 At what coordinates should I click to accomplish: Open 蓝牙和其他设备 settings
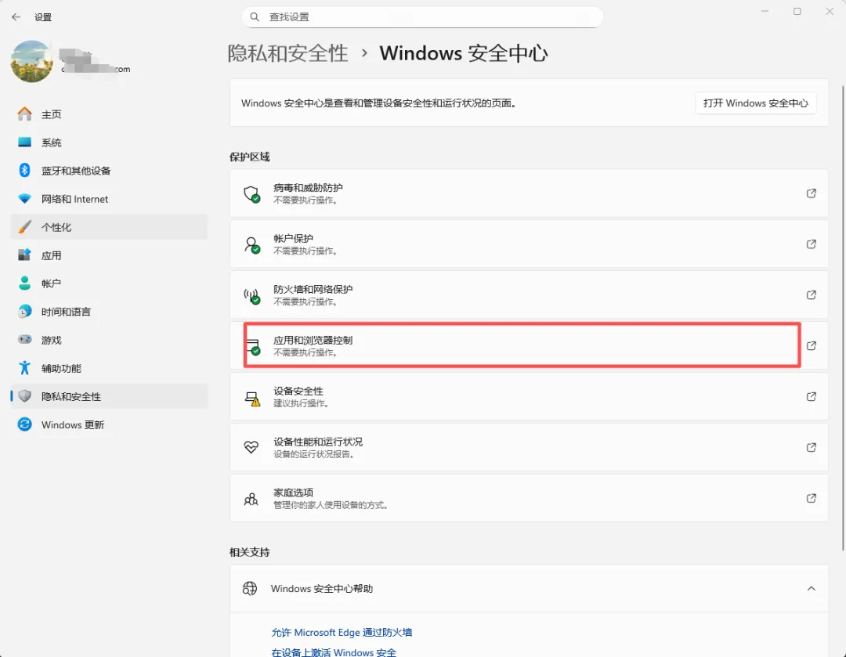pyautogui.click(x=109, y=171)
